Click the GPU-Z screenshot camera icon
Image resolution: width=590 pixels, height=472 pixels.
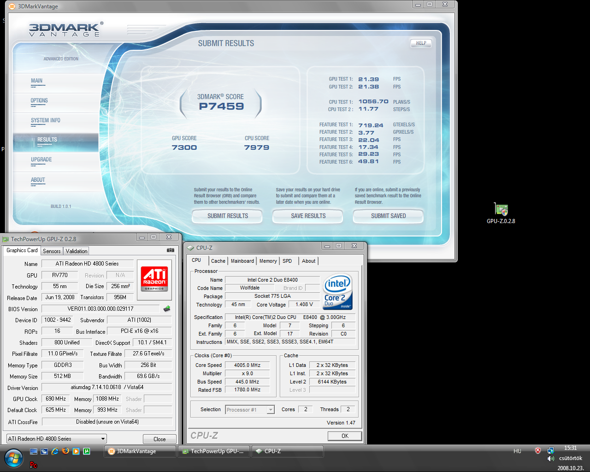tap(171, 250)
